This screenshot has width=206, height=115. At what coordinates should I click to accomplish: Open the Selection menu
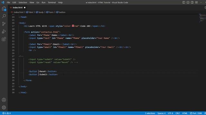(x=23, y=3)
